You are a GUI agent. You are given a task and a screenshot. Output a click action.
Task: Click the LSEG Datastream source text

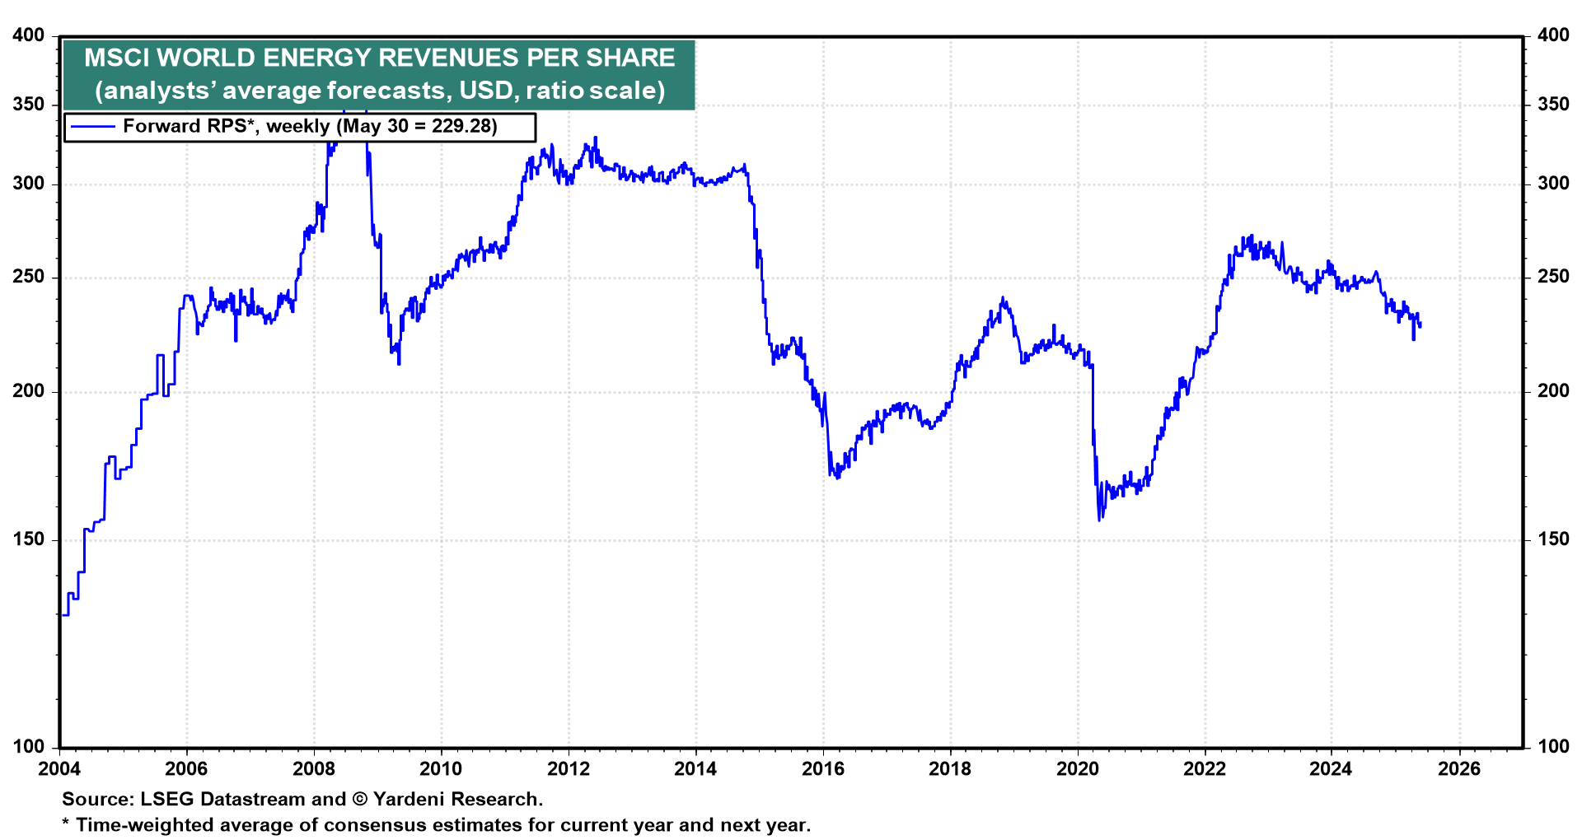(x=302, y=799)
